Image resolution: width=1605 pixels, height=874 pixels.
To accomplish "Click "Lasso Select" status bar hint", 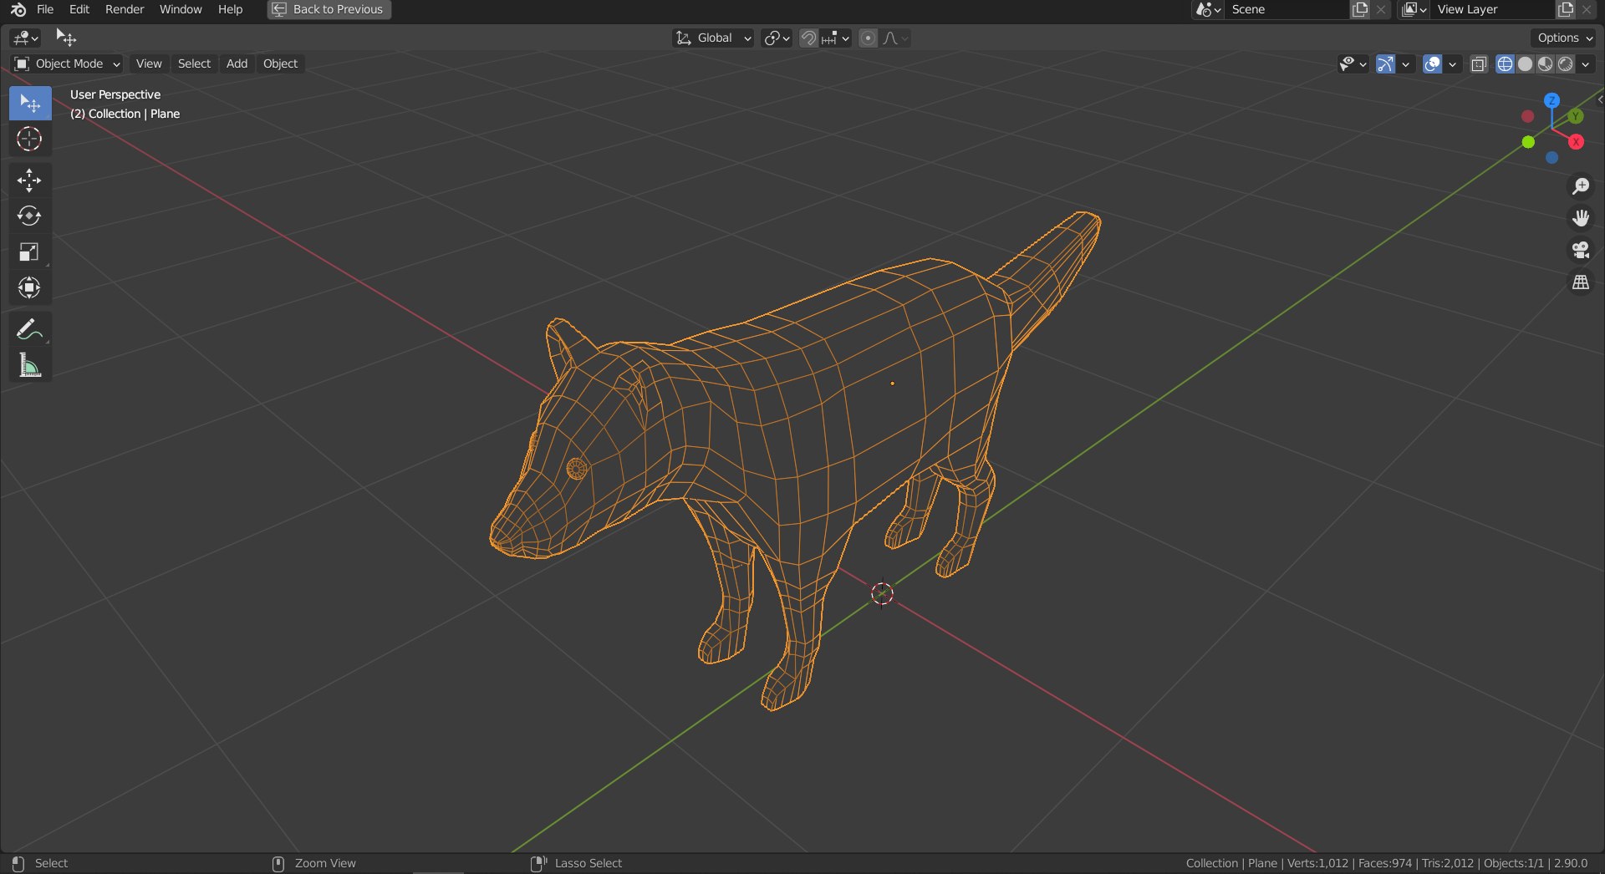I will (588, 863).
